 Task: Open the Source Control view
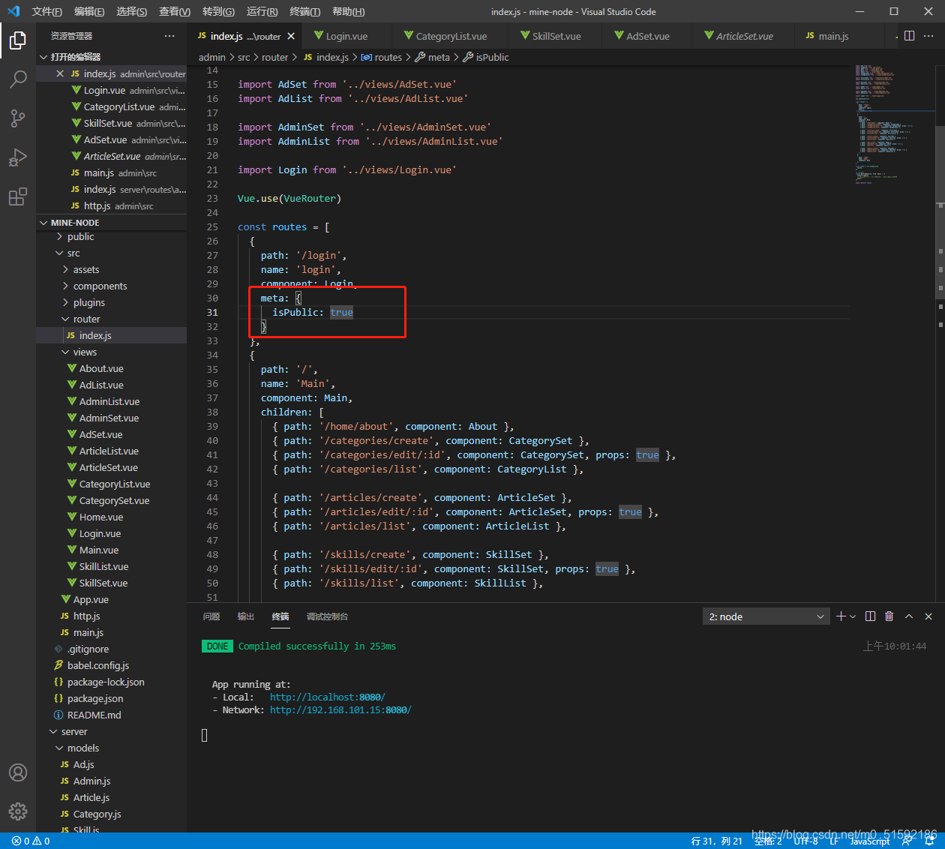[x=18, y=118]
